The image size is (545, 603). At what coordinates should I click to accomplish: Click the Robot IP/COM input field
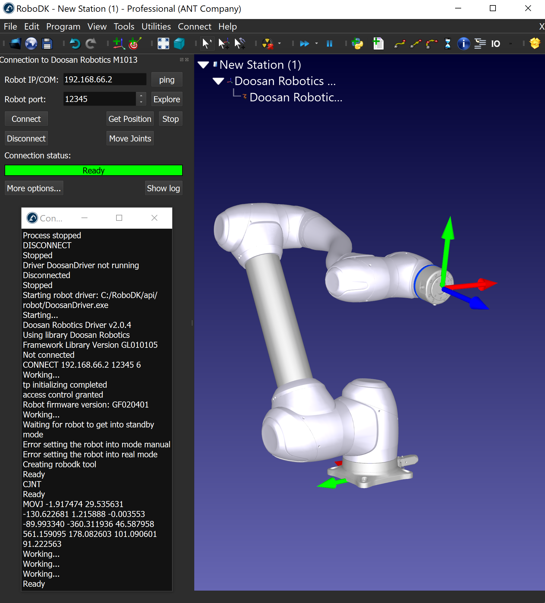(x=104, y=80)
